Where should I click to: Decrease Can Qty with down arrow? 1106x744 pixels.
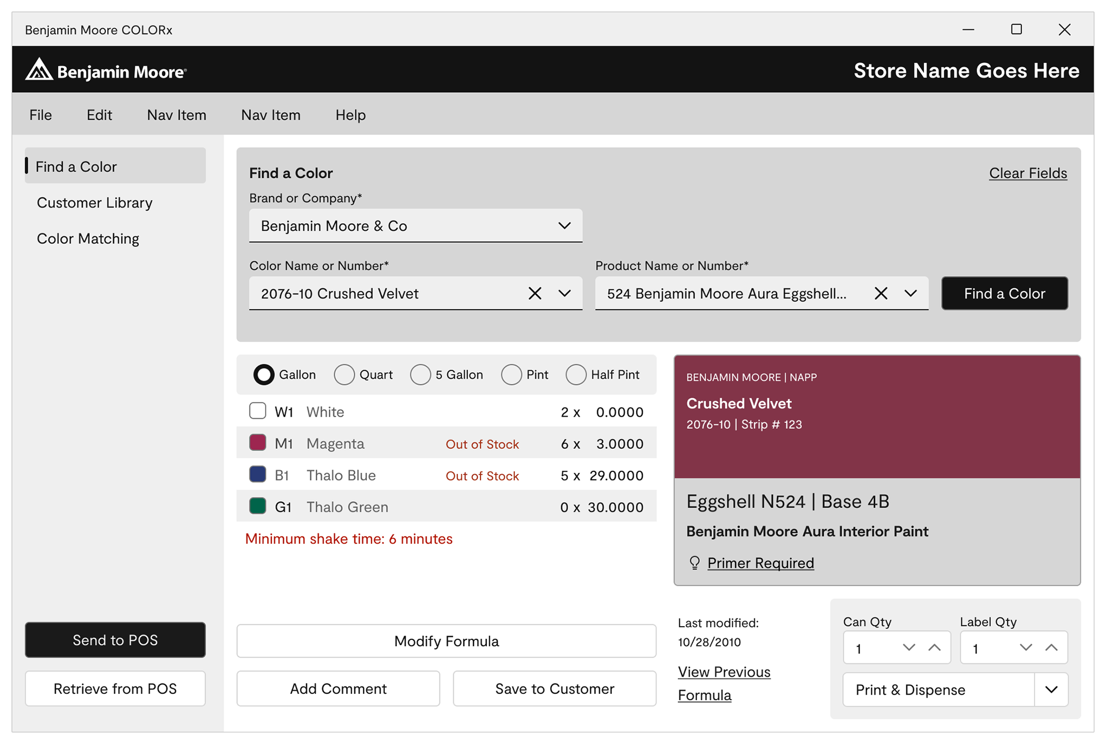coord(909,648)
